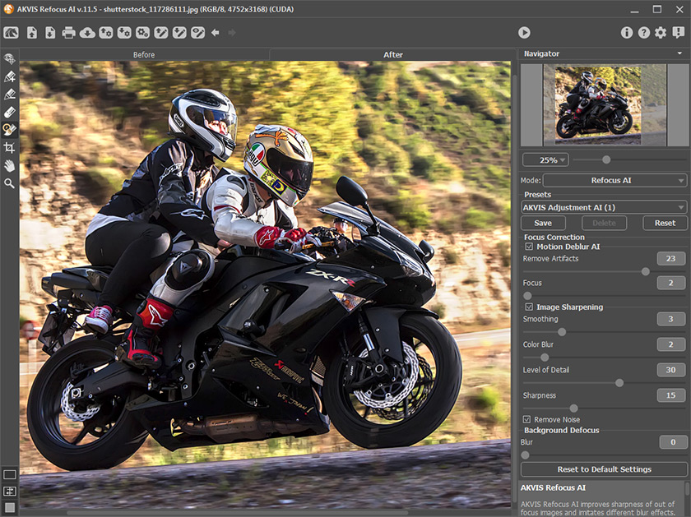Adjust the Focus slider handle
The height and width of the screenshot is (517, 691).
click(527, 296)
